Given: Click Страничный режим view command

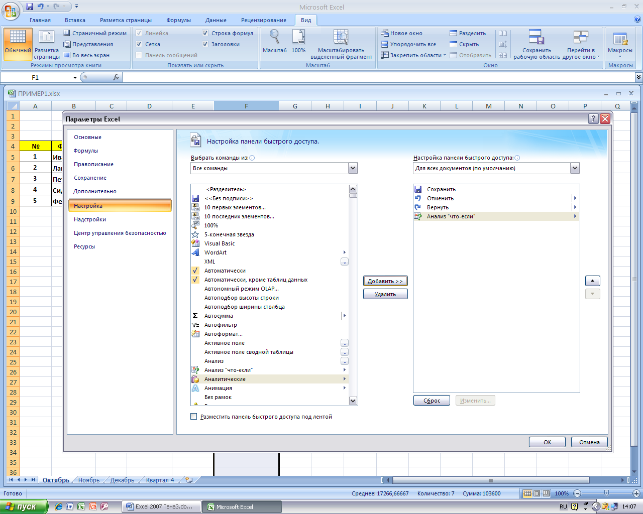Looking at the screenshot, I should 95,33.
